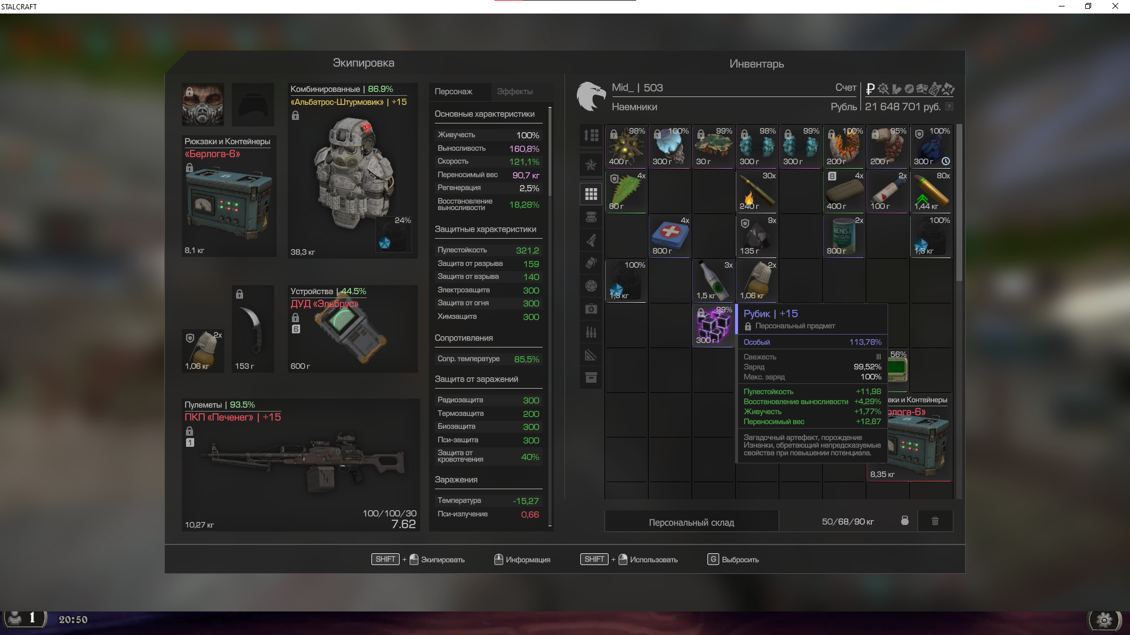This screenshot has height=635, width=1130.
Task: Filter inventory by grenades category icon
Action: coord(591,263)
